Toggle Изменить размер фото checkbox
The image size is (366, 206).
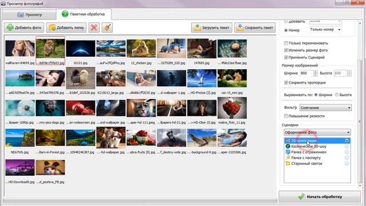pos(286,50)
